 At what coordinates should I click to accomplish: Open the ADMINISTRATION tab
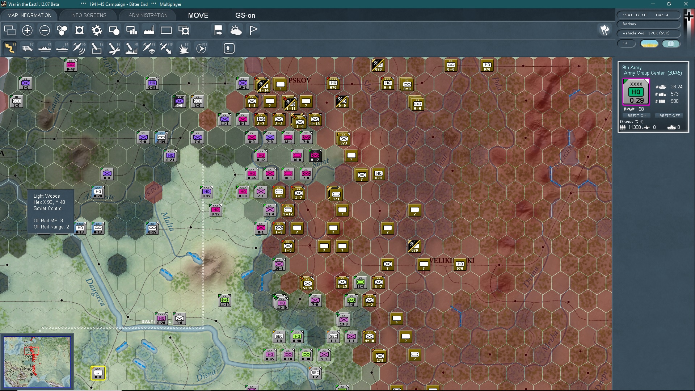coord(148,15)
